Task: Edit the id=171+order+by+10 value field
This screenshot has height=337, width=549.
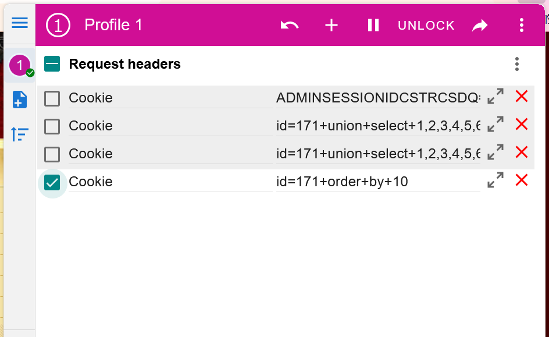Action: [378, 182]
